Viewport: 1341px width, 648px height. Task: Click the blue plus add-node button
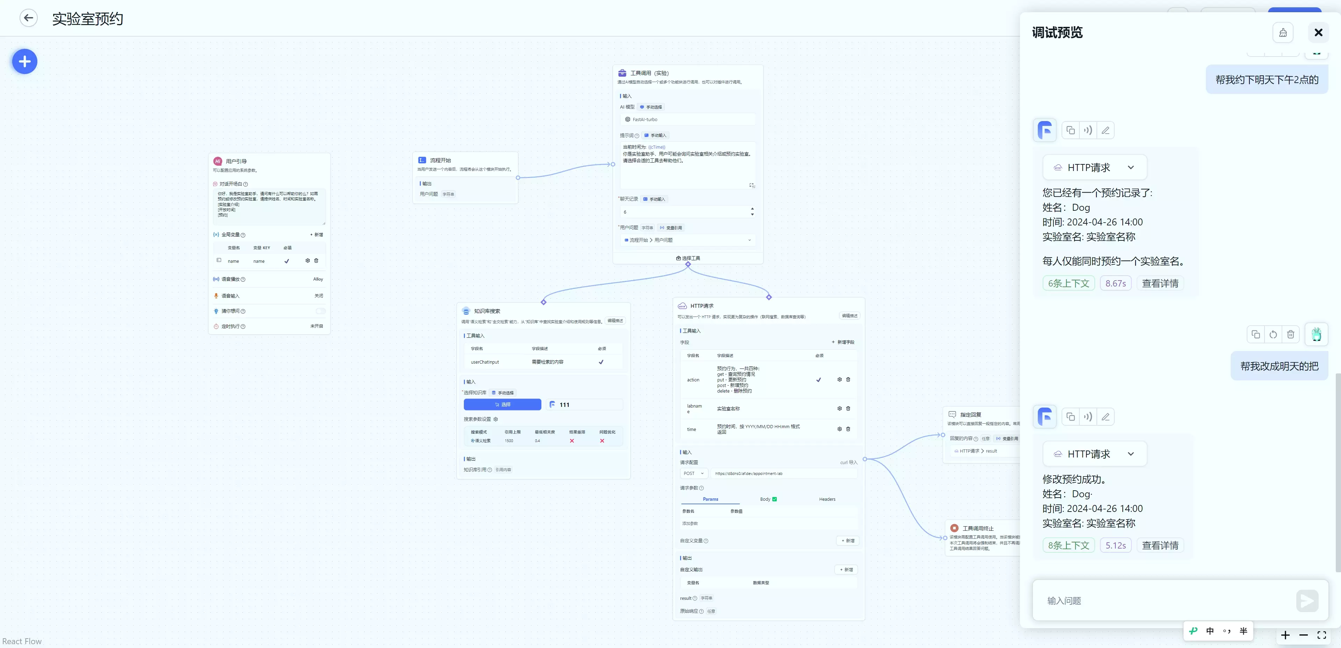tap(24, 62)
